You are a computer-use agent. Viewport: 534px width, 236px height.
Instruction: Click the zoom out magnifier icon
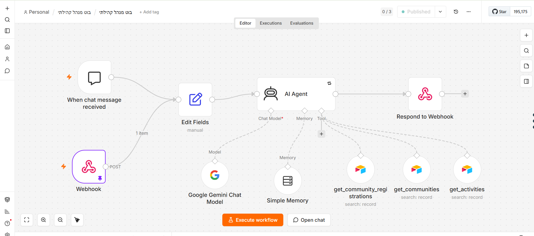(60, 220)
